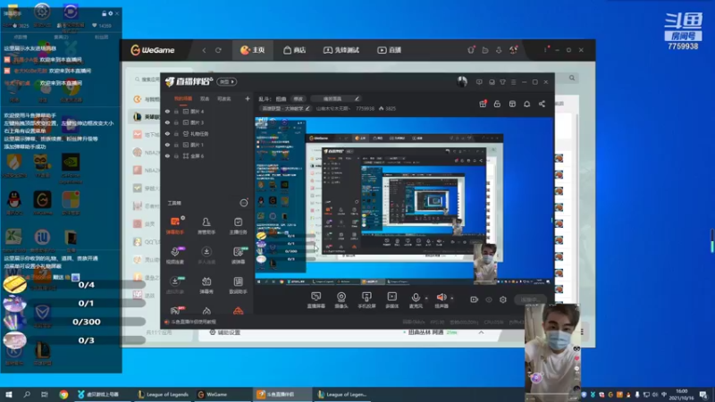Open the WeGame 直播 tab
715x402 pixels.
pyautogui.click(x=389, y=50)
